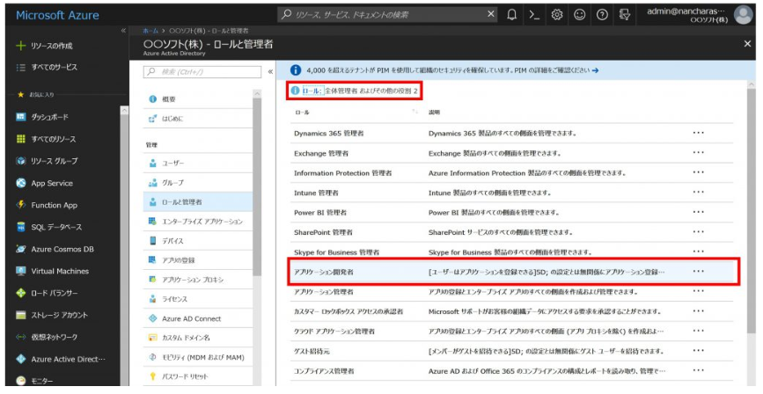Launch Cloud Shell from top bar
The image size is (763, 394).
pos(534,15)
